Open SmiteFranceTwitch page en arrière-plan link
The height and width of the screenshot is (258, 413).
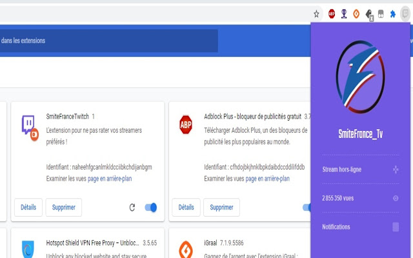click(x=110, y=179)
